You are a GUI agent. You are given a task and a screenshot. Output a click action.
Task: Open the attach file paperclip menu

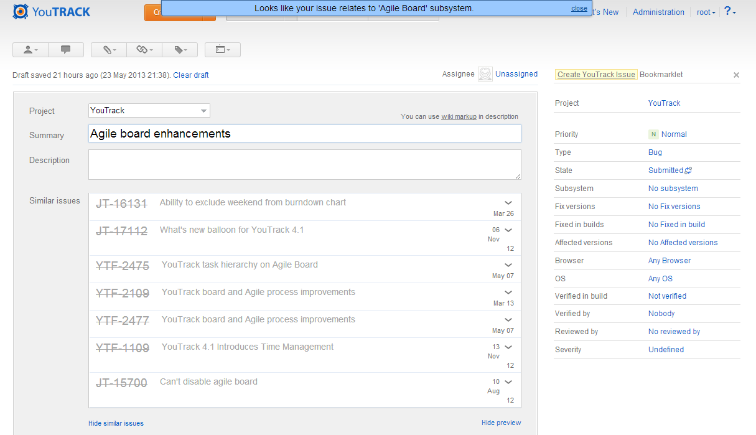point(109,50)
